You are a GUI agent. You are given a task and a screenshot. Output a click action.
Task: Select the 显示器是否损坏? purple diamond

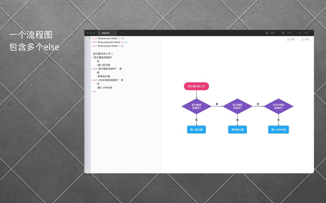point(238,106)
